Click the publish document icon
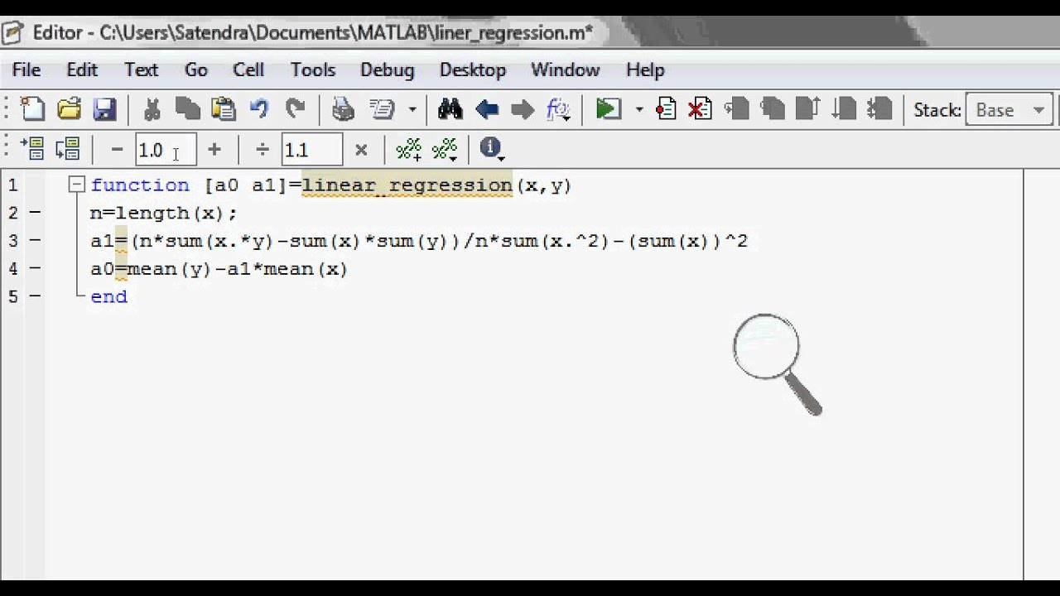The height and width of the screenshot is (596, 1060). pos(382,109)
